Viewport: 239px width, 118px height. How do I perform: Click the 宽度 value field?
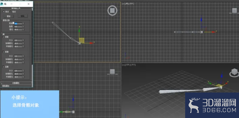(18, 24)
